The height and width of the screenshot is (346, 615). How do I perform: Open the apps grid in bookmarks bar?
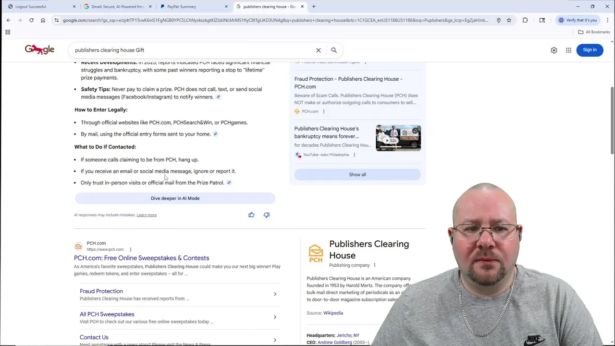(x=8, y=32)
